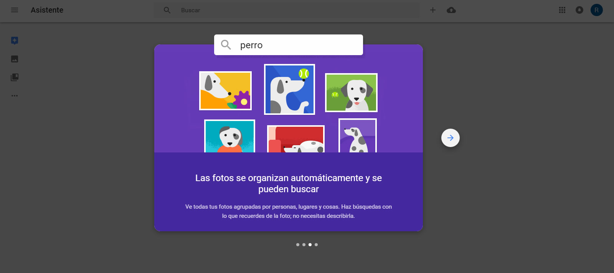Open the main hamburger menu
The image size is (614, 273).
15,10
